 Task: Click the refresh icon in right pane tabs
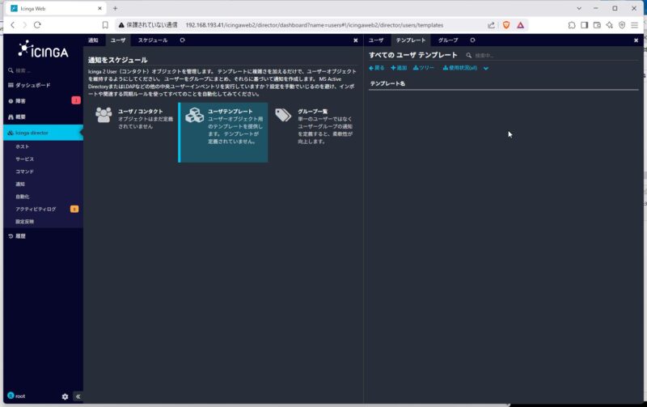click(x=472, y=40)
